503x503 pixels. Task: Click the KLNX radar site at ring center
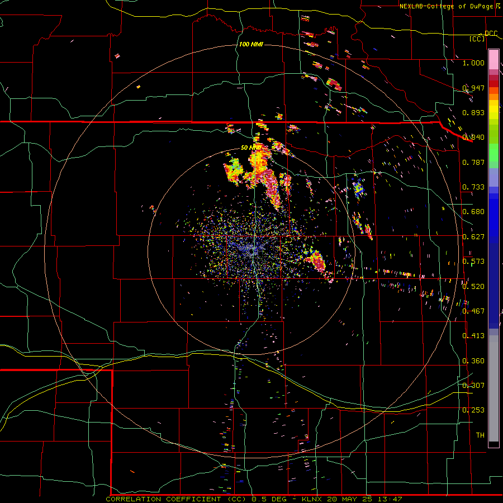coord(253,250)
